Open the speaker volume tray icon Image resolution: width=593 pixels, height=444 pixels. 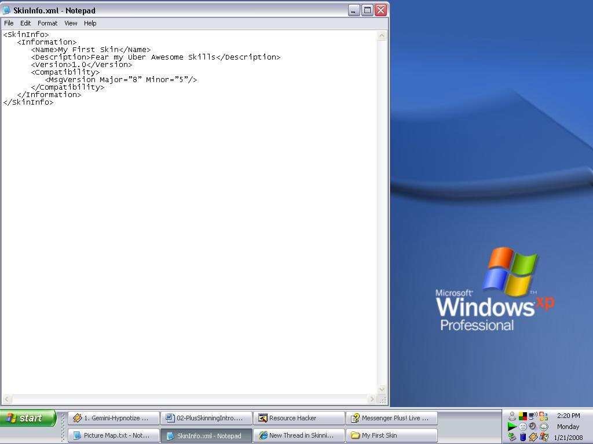533,427
